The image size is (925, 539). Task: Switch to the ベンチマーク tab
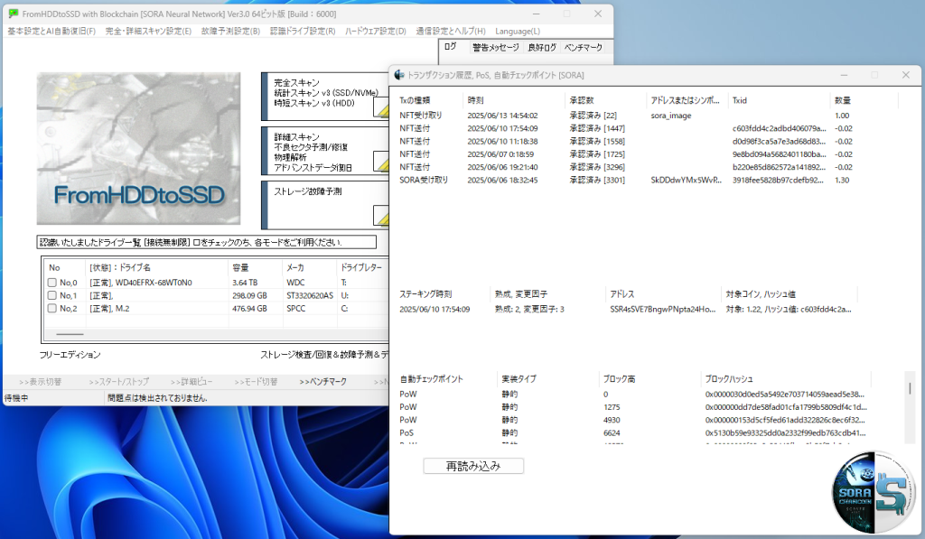tap(583, 47)
